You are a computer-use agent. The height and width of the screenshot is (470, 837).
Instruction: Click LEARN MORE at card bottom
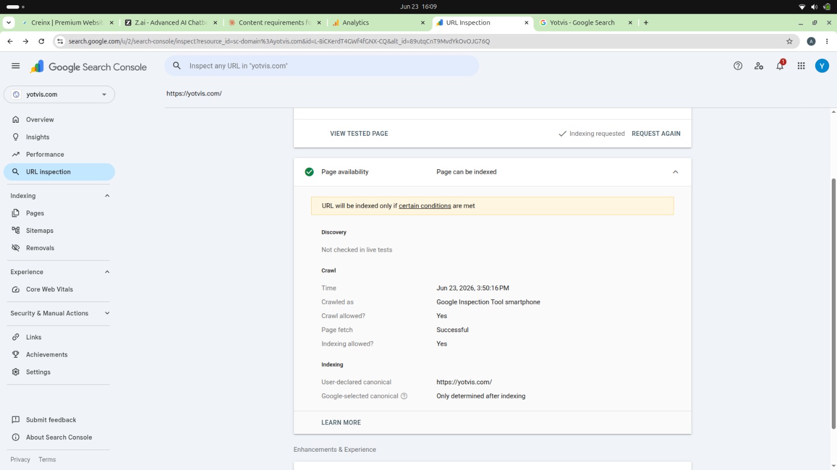341,422
